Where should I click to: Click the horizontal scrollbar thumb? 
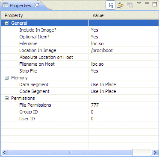pyautogui.click(x=71, y=153)
